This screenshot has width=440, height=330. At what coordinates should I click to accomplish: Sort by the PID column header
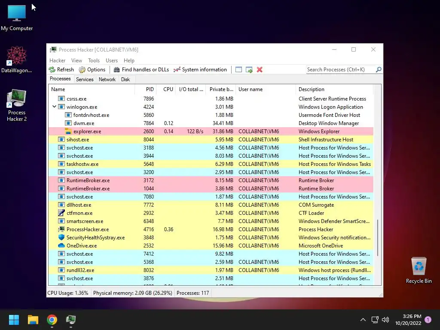click(x=145, y=89)
